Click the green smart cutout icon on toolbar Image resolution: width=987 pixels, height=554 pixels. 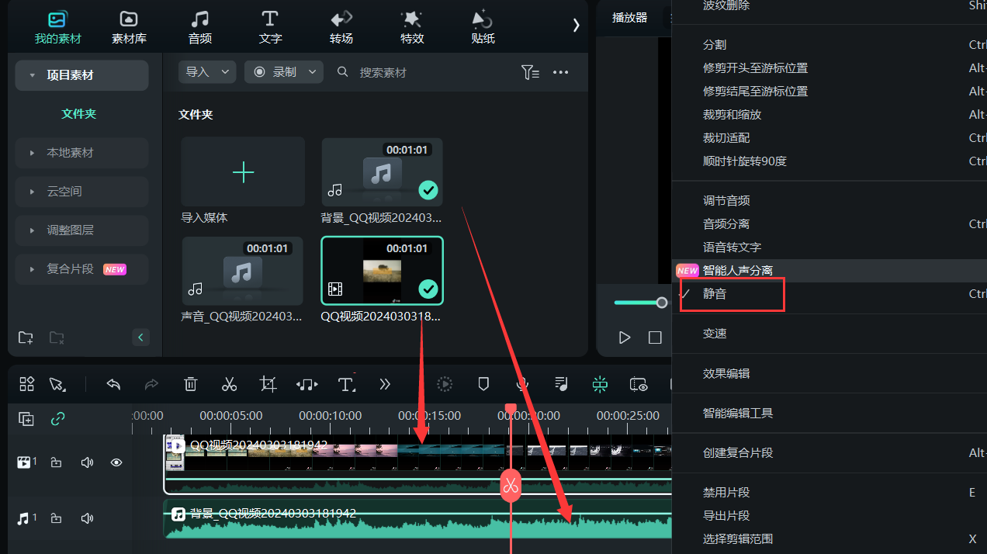[x=599, y=384]
